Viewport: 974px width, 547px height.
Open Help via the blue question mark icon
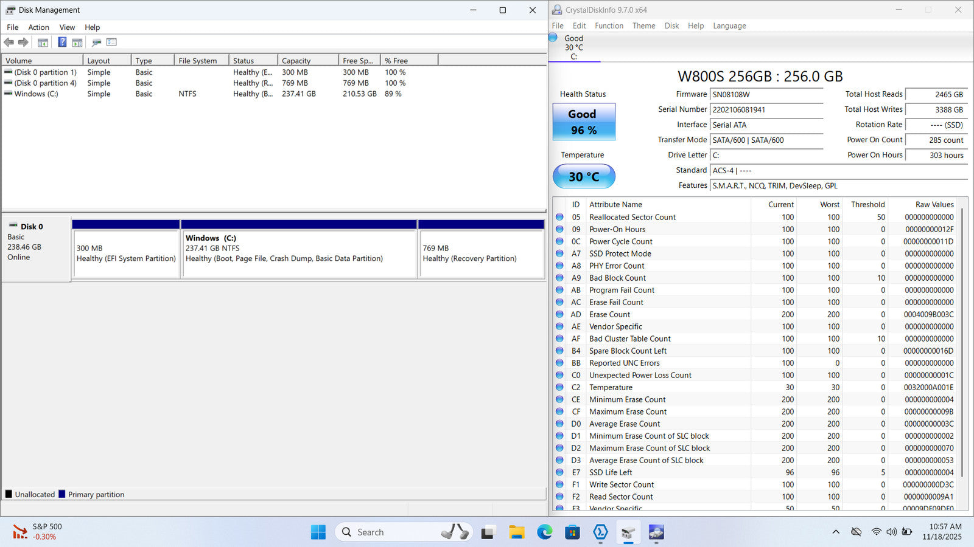[62, 43]
